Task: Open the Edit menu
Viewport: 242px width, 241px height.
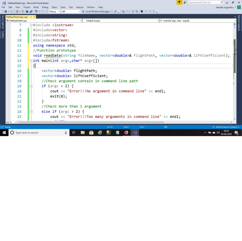Action: (x=10, y=7)
